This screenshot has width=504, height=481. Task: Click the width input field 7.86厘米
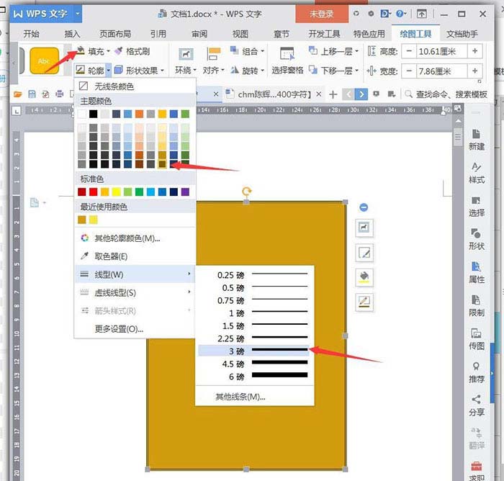pos(441,71)
